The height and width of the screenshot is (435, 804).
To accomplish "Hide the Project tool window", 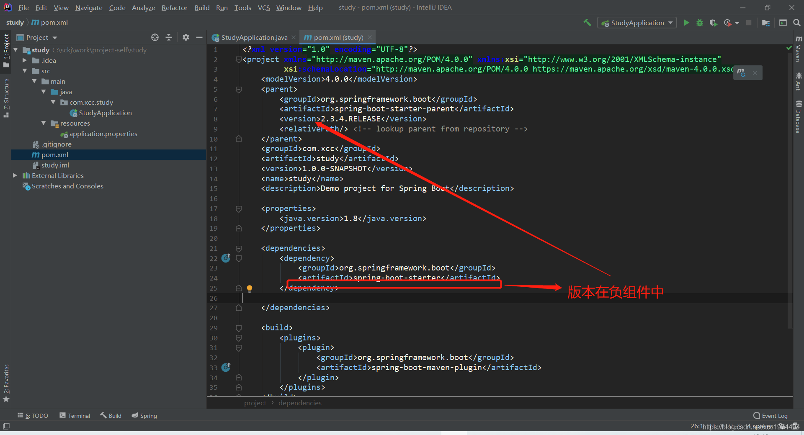I will (x=199, y=37).
